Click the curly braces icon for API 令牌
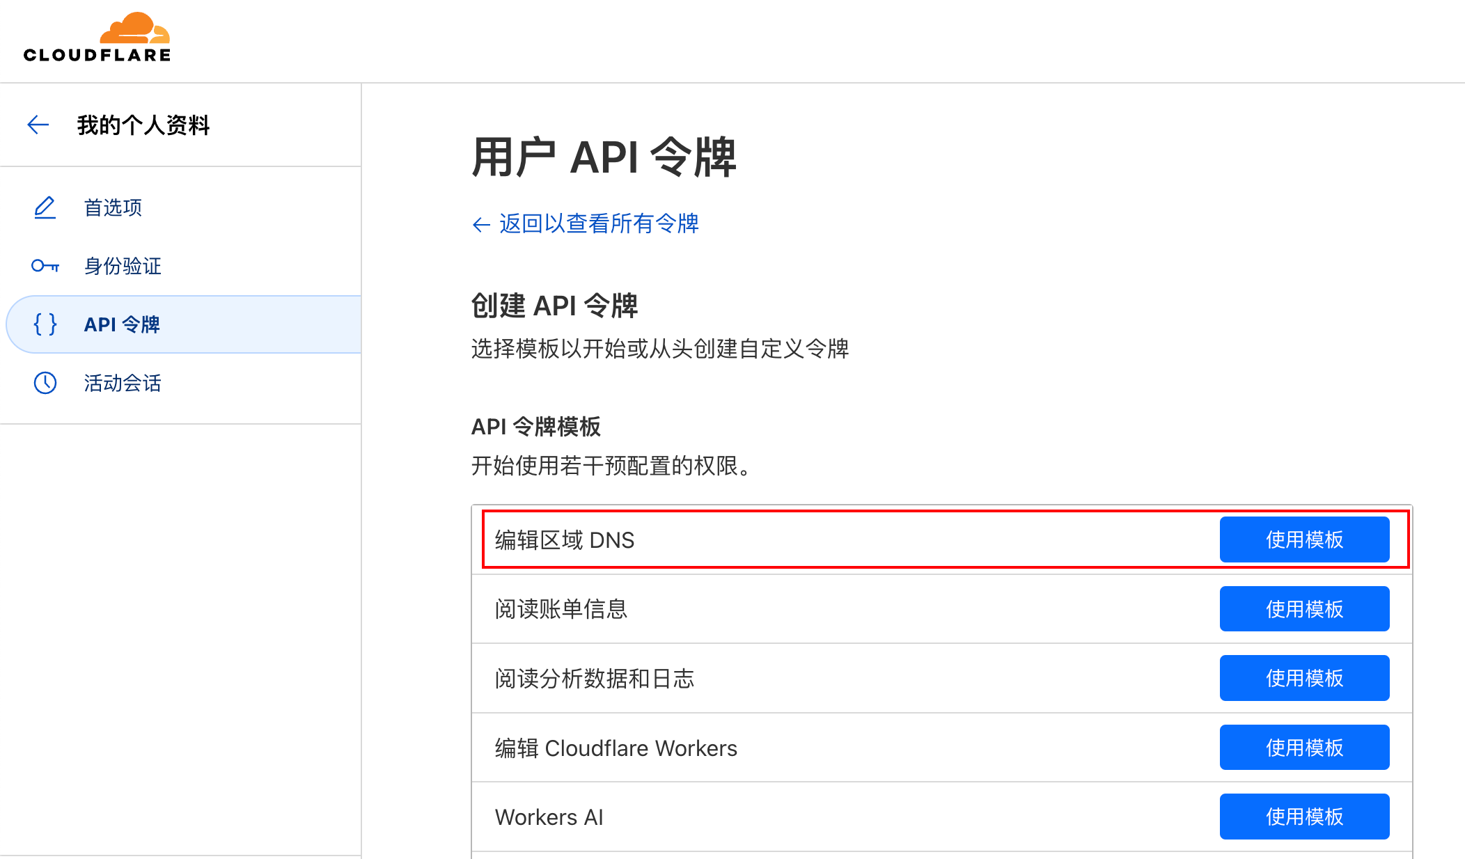 pyautogui.click(x=45, y=324)
